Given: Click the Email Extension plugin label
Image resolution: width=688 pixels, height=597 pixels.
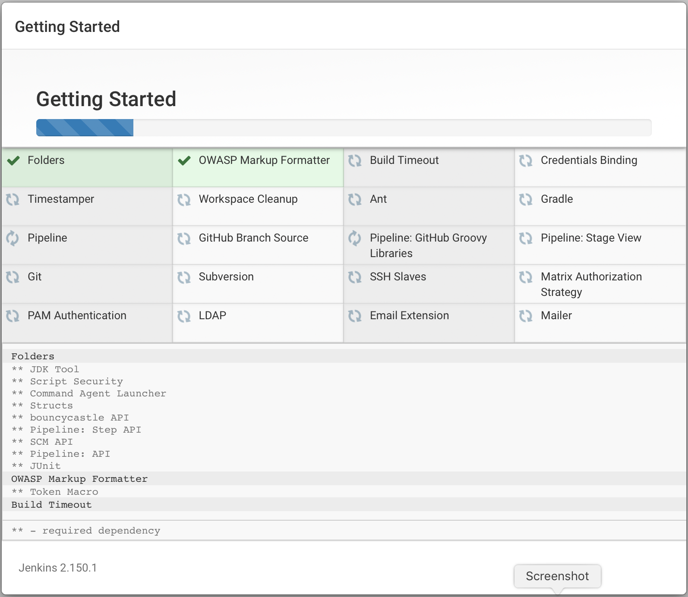Looking at the screenshot, I should [409, 316].
